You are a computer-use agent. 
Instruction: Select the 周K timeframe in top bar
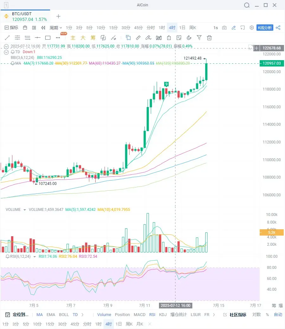click(193, 28)
